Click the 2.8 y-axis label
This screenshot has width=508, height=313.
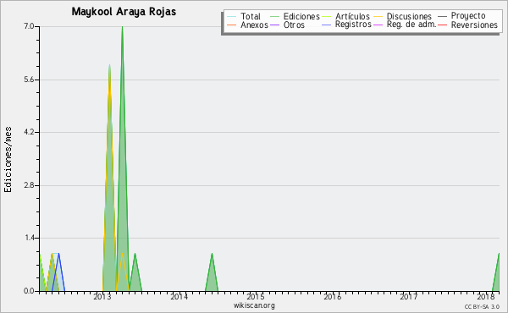[29, 185]
